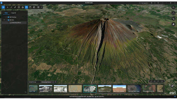Select the Measure ruler tool
This screenshot has height=100, width=177.
click(x=15, y=7)
